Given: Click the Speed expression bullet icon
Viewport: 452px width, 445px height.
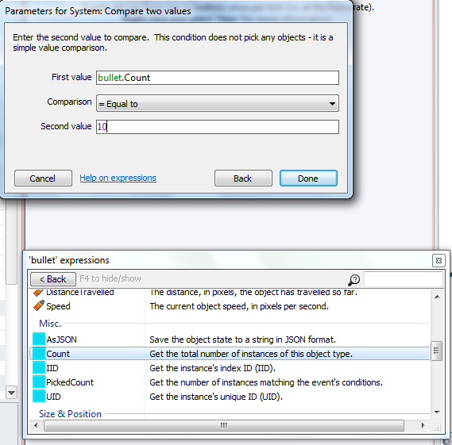Looking at the screenshot, I should point(39,305).
